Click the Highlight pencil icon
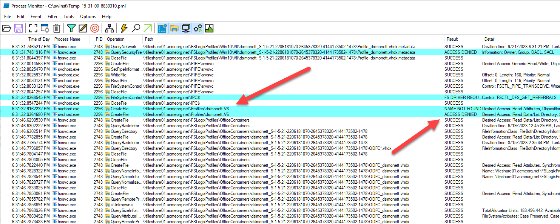Image resolution: width=560 pixels, height=224 pixels. pyautogui.click(x=83, y=28)
